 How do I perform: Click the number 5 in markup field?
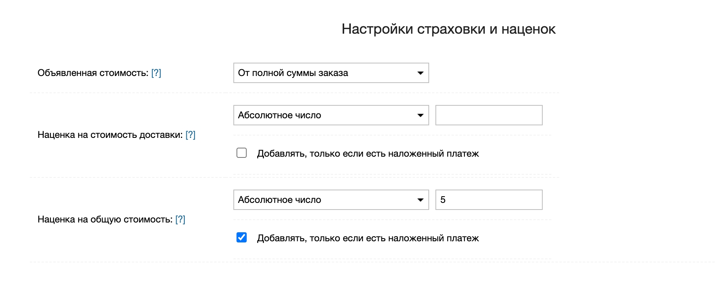[x=443, y=200]
